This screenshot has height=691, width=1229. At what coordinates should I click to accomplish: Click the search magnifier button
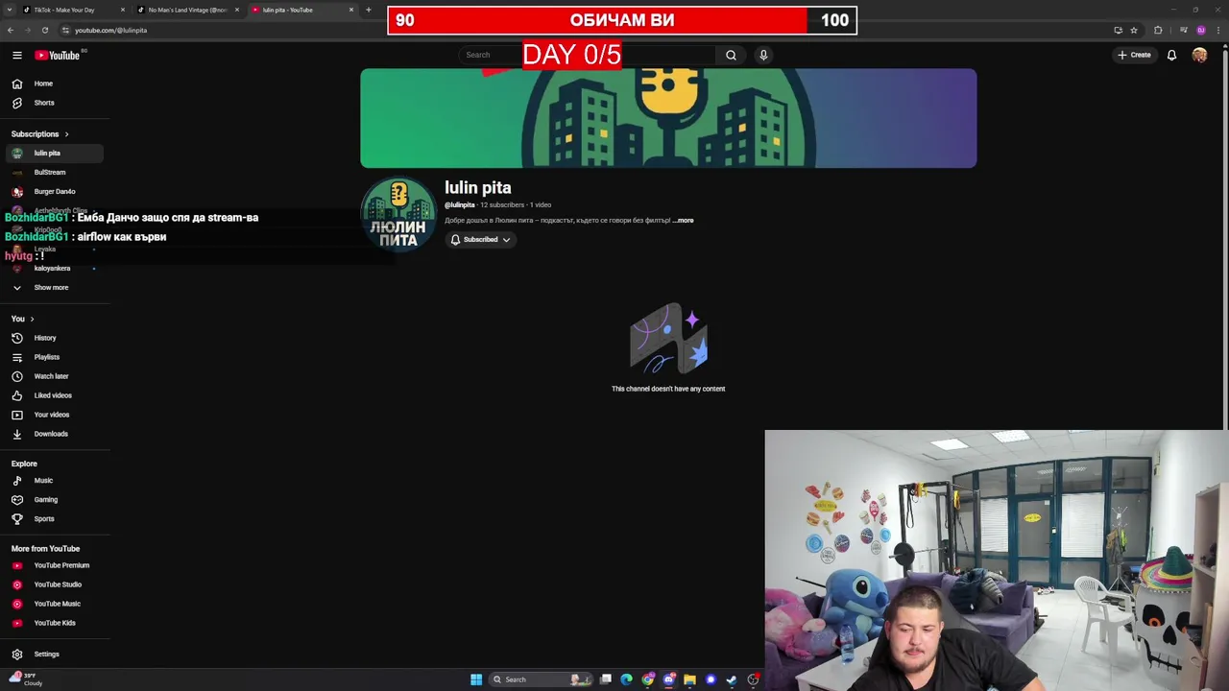coord(731,55)
